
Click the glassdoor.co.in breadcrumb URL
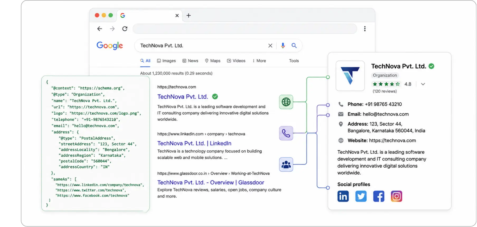pos(213,173)
